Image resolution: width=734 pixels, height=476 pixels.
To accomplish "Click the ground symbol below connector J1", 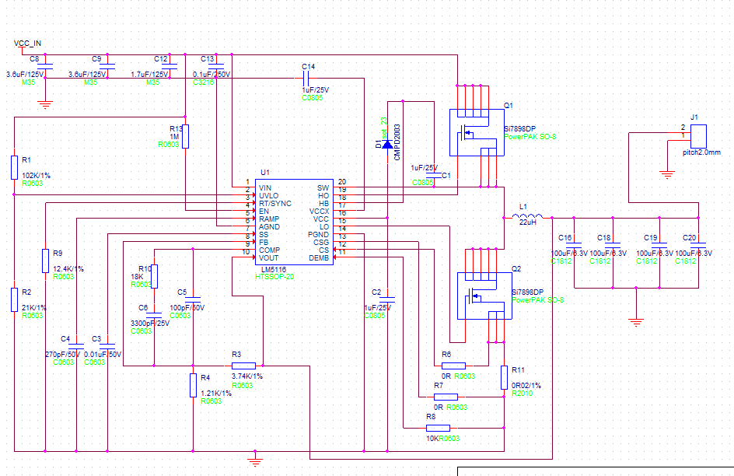I will [667, 174].
